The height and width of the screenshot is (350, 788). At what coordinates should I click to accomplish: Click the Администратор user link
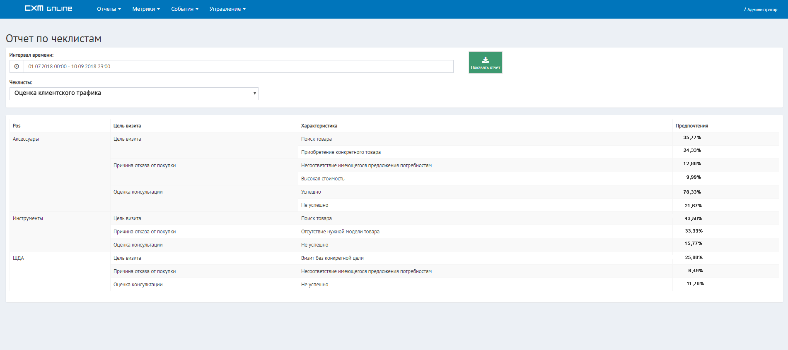click(761, 10)
